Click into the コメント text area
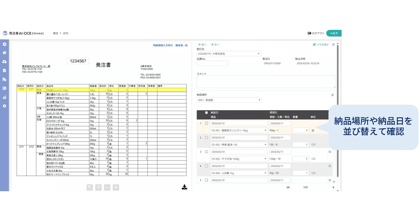420x219 pixels. coord(266,82)
